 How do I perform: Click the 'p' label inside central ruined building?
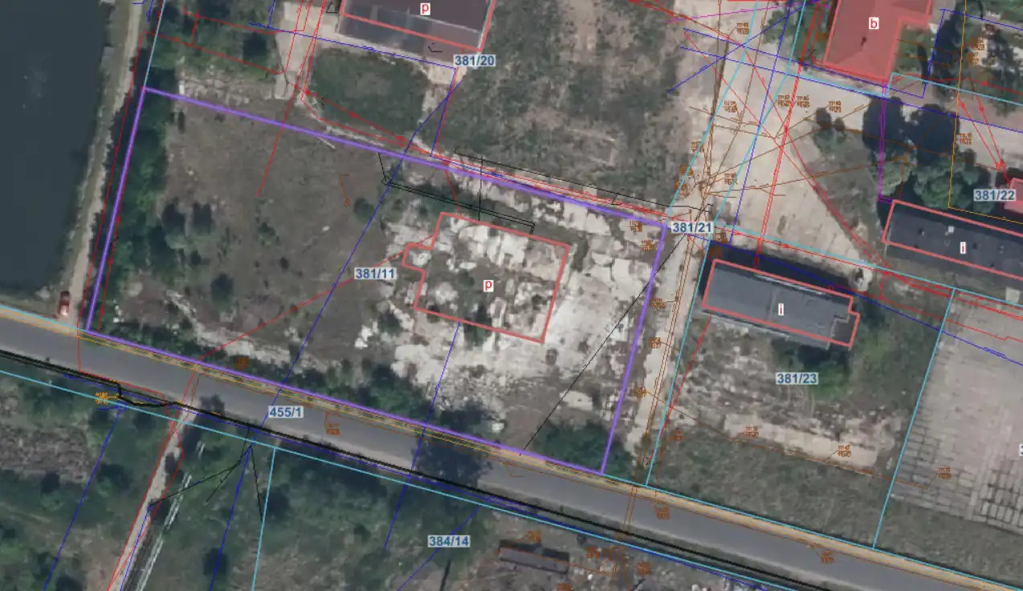click(487, 285)
